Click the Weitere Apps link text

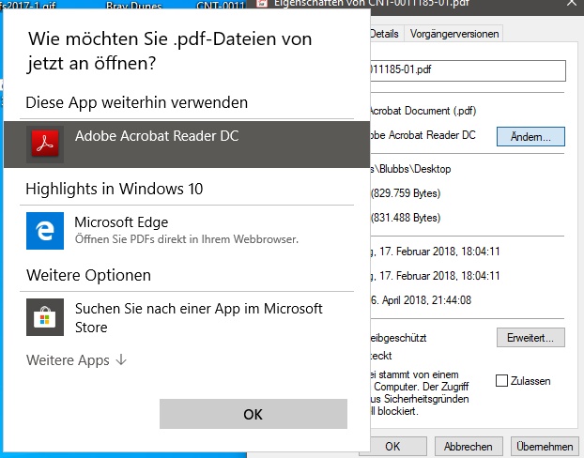coord(68,360)
